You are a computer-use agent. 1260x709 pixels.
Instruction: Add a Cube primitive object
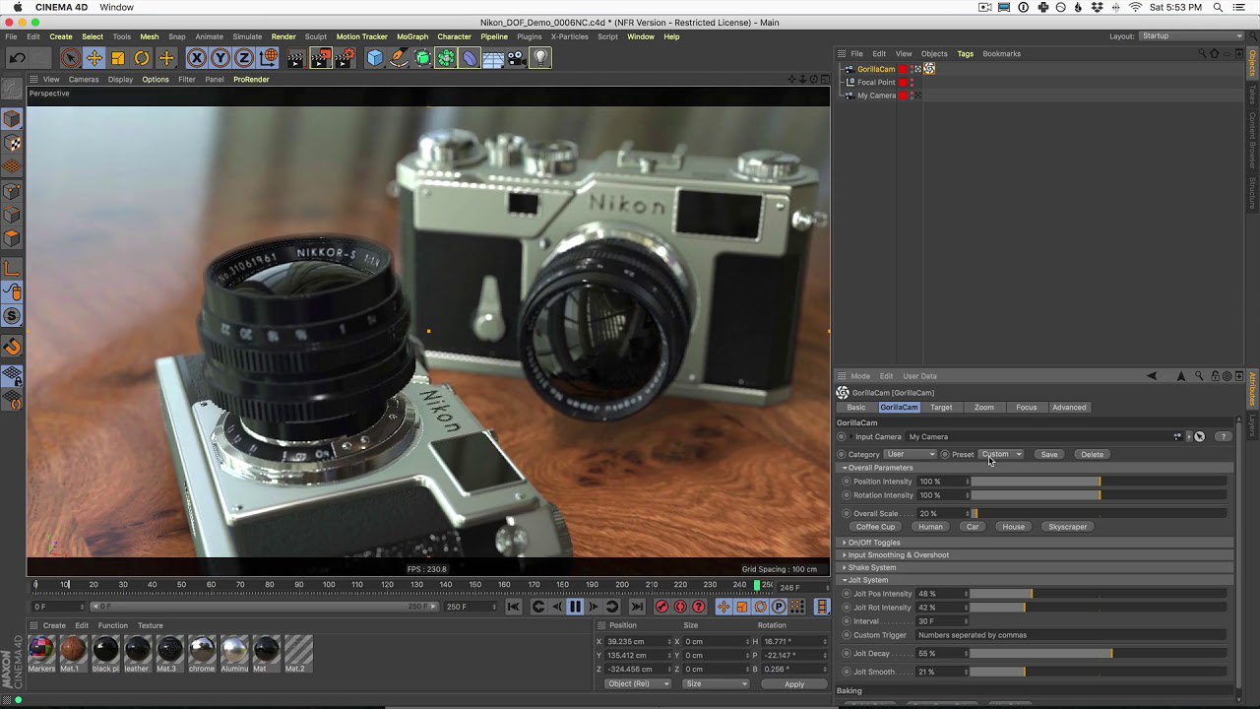(x=375, y=58)
